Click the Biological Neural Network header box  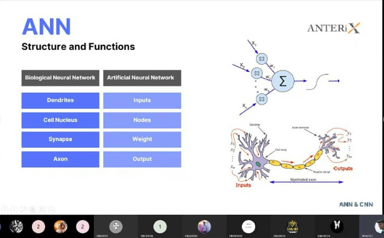point(60,78)
